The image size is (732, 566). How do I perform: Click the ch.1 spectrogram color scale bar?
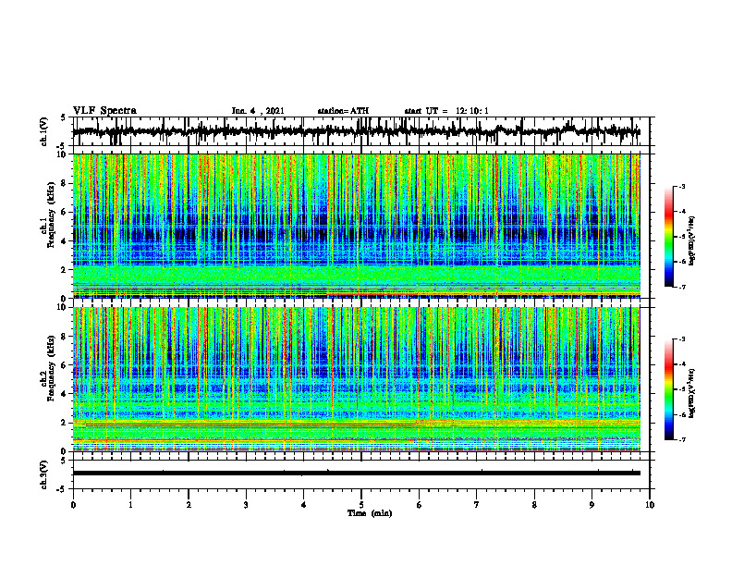[x=669, y=237]
